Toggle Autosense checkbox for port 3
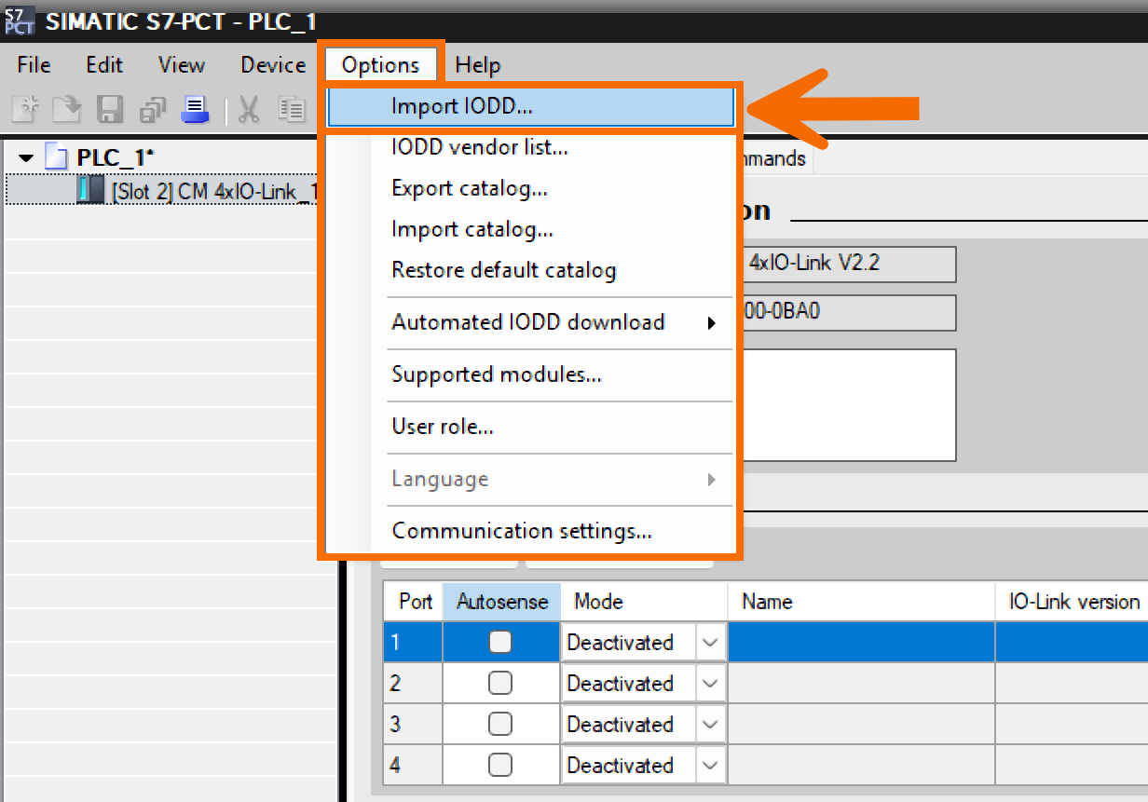 [x=500, y=724]
